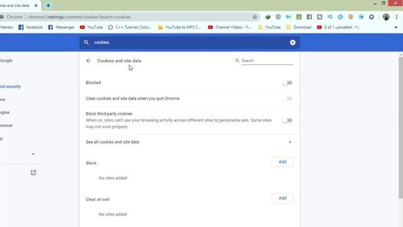
Task: Open the Facebook bookmark
Action: (31, 27)
